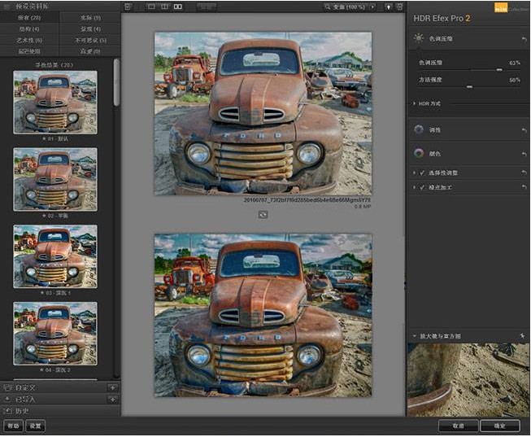The height and width of the screenshot is (437, 531).
Task: Click the HDR processed preview image below
Action: 263,315
